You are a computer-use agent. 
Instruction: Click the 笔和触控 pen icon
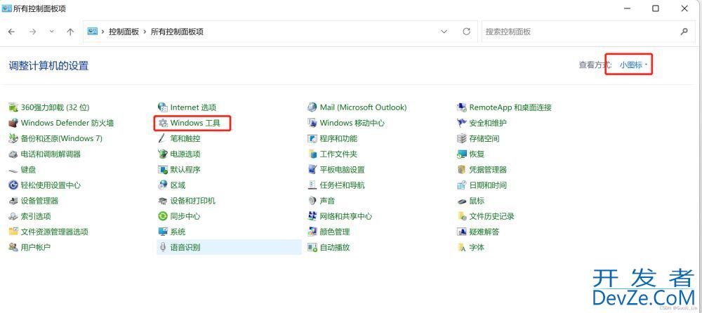coord(163,138)
